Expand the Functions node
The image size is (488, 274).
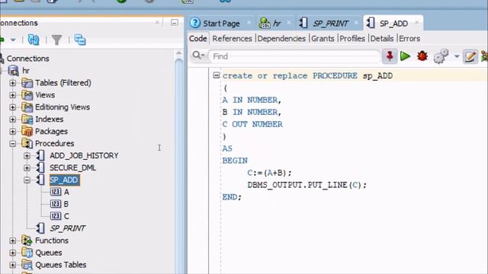click(12, 241)
